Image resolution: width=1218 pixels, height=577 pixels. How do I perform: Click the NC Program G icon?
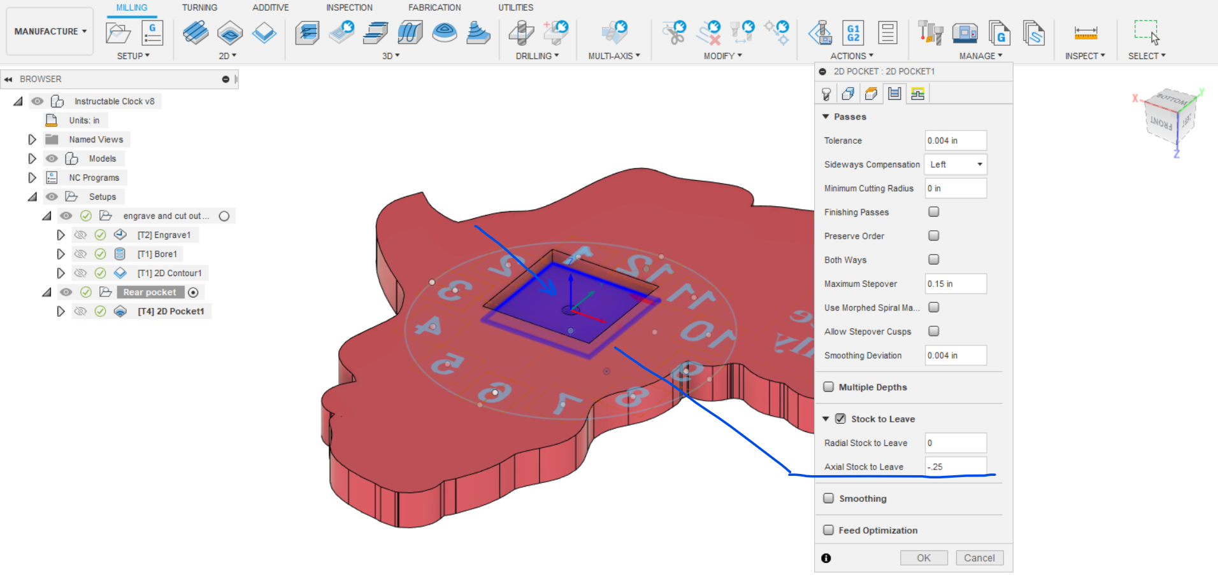point(152,32)
